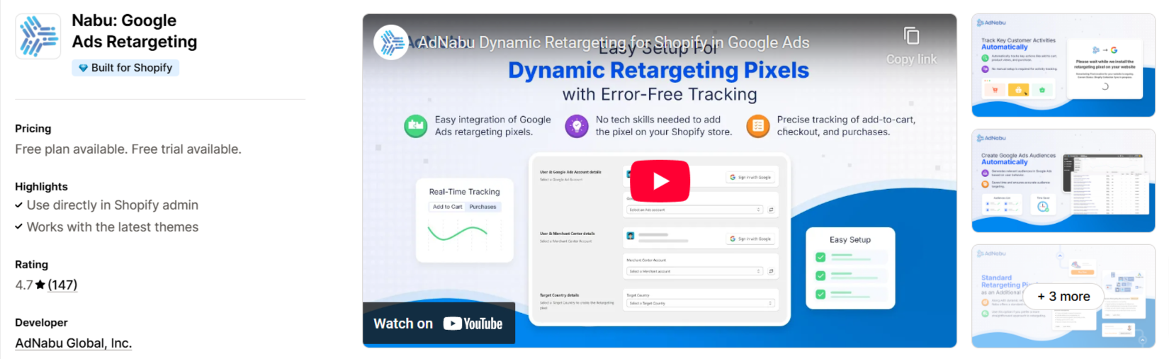Click Watch on YouTube logo

pos(439,324)
